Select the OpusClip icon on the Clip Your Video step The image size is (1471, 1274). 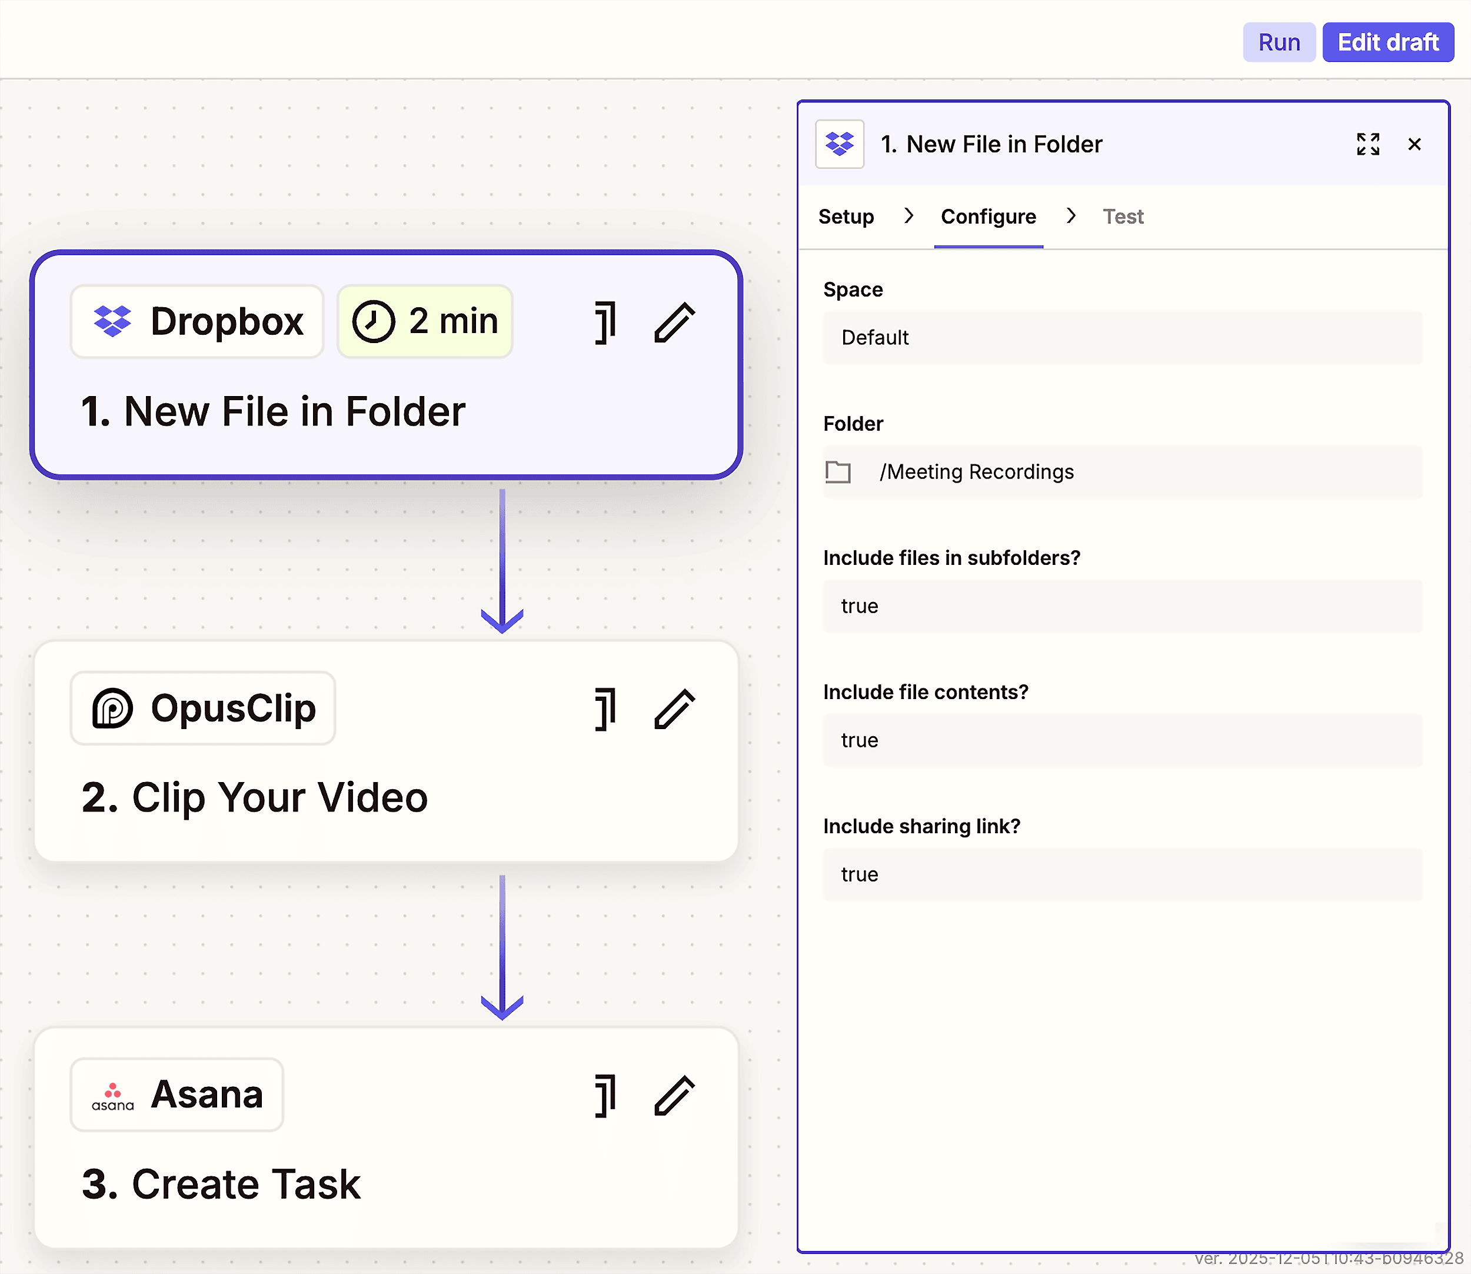tap(114, 707)
